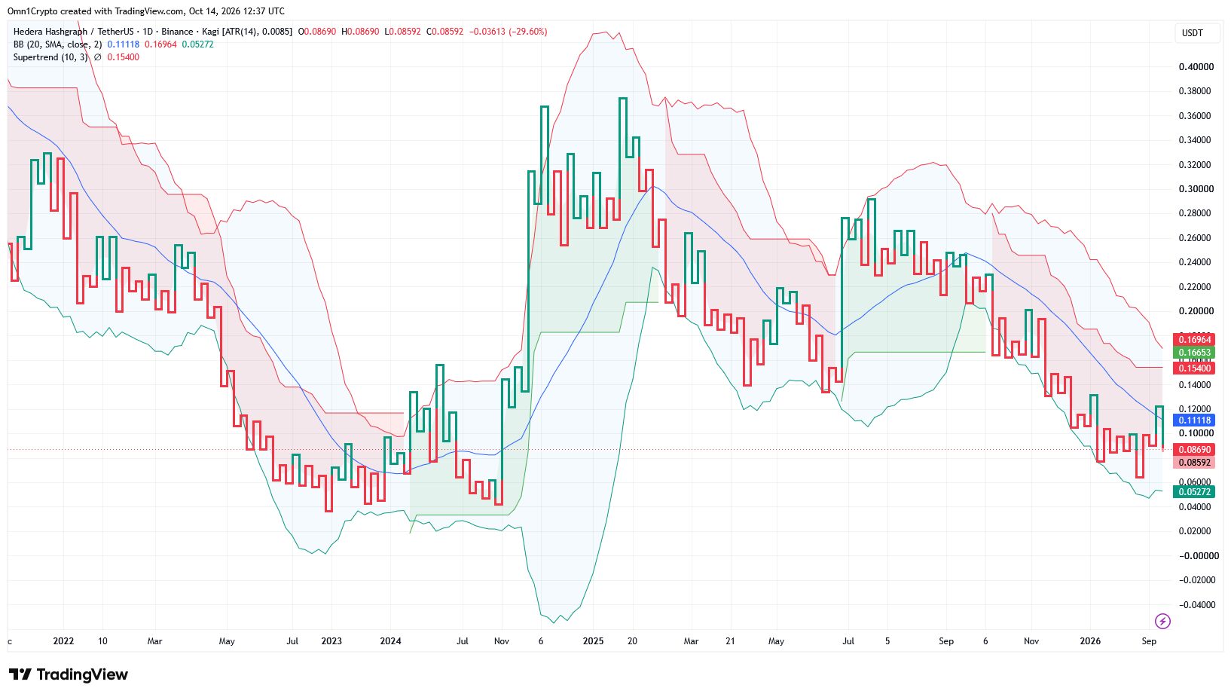
Task: Click the 0.20000 price scale value
Action: (1196, 311)
